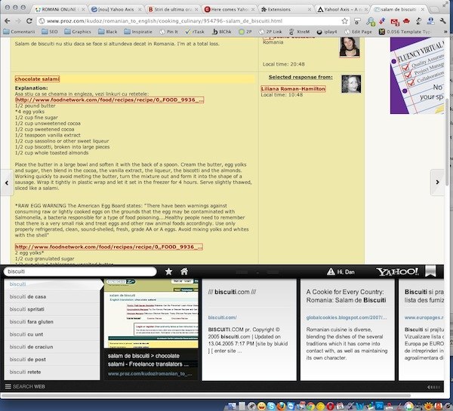Screen dimensions: 453x411
Task: Click the red sofa extension icon
Action: (x=406, y=21)
